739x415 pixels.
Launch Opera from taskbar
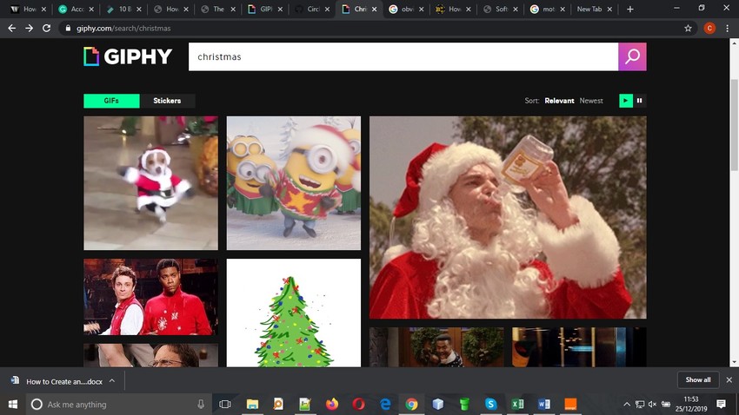pos(359,405)
